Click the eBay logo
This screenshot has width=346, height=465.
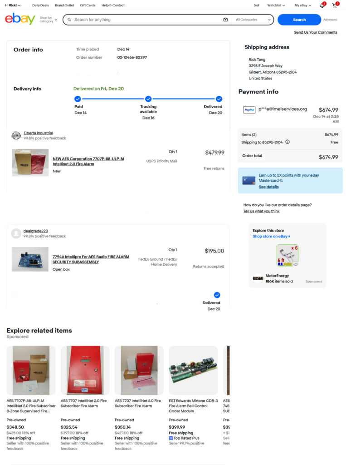(20, 19)
